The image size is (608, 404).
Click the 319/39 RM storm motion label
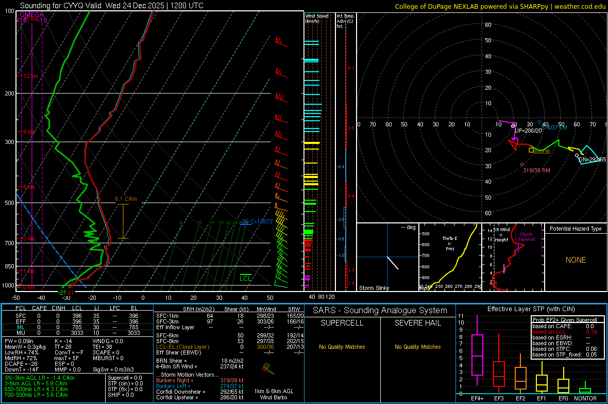(536, 171)
